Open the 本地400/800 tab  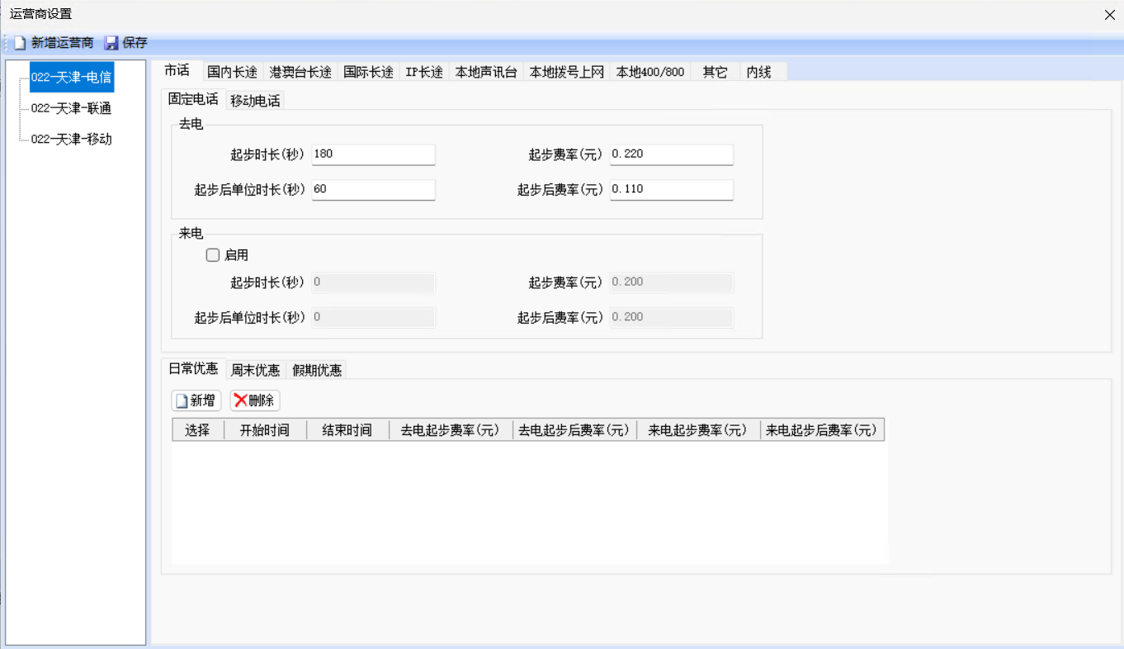(650, 72)
